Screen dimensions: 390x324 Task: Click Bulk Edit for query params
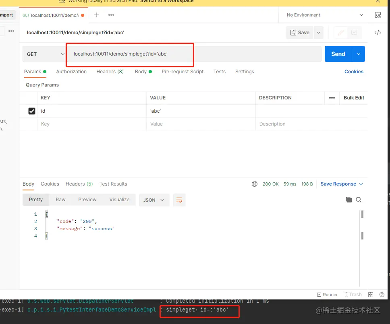(x=354, y=98)
